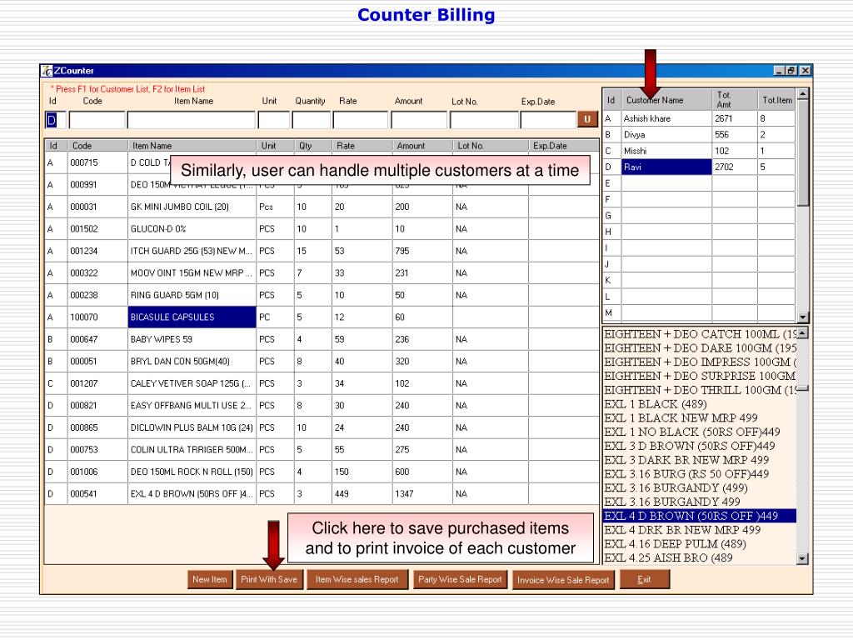Select DICLOWIN PLUS BALM 10G row
Viewport: 853px width, 640px height.
322,427
